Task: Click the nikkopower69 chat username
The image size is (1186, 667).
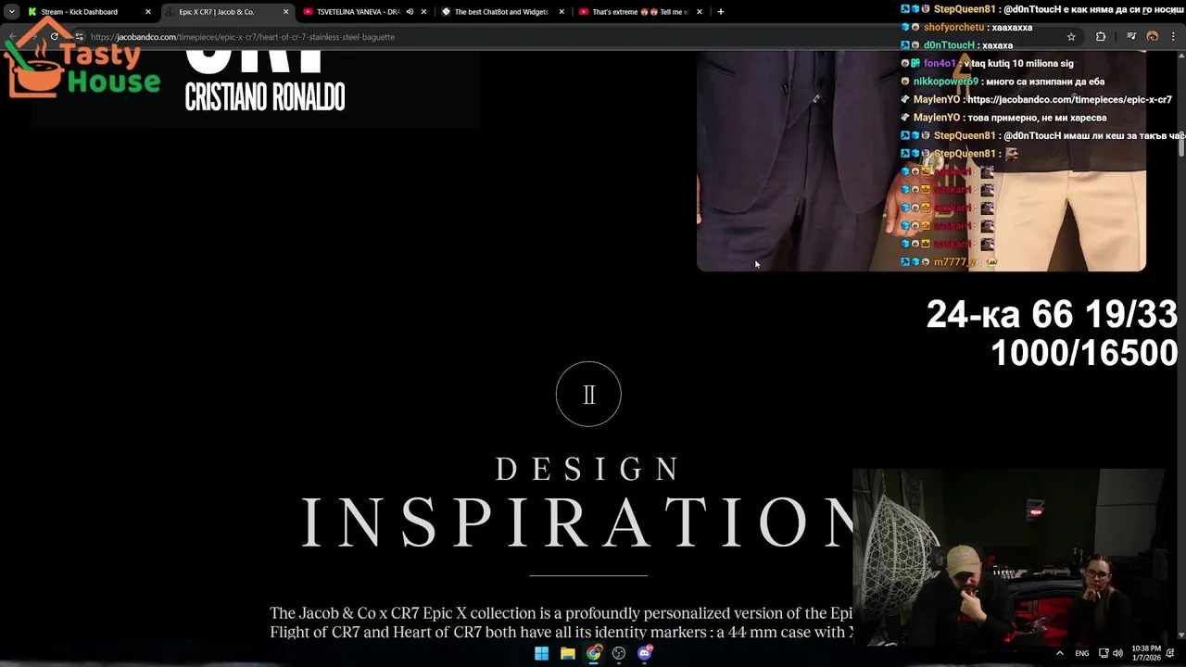Action: click(945, 82)
